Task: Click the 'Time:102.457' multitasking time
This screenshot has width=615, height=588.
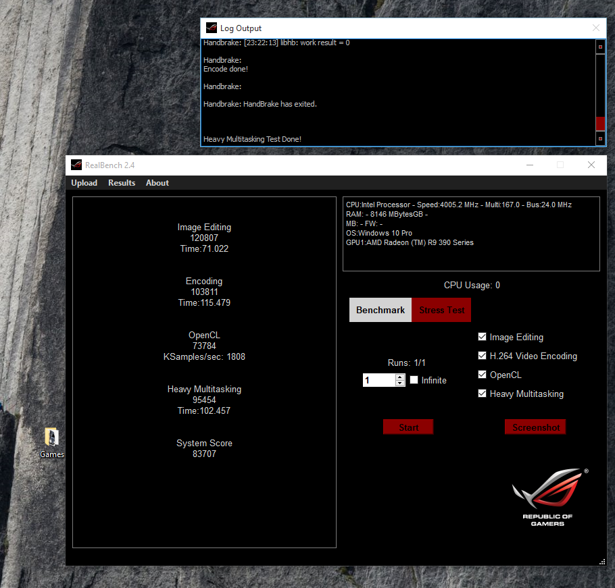Action: (x=204, y=411)
